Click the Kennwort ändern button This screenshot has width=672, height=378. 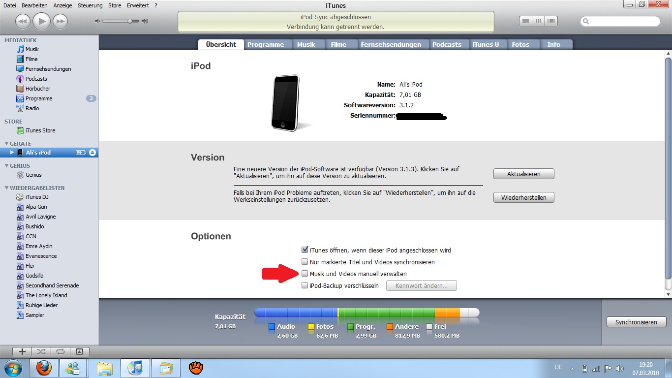pyautogui.click(x=422, y=285)
